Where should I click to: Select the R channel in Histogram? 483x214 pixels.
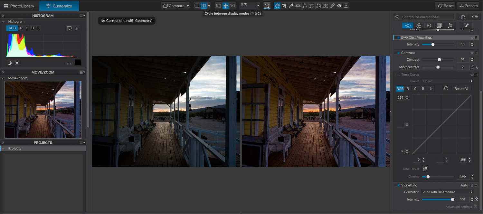[21, 28]
